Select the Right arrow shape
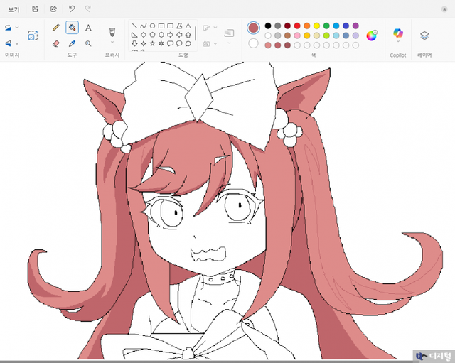Viewport: 455px width, 363px height. click(x=171, y=35)
